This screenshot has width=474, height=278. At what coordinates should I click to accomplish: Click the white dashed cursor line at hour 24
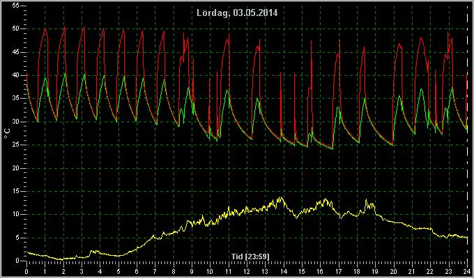(x=467, y=133)
